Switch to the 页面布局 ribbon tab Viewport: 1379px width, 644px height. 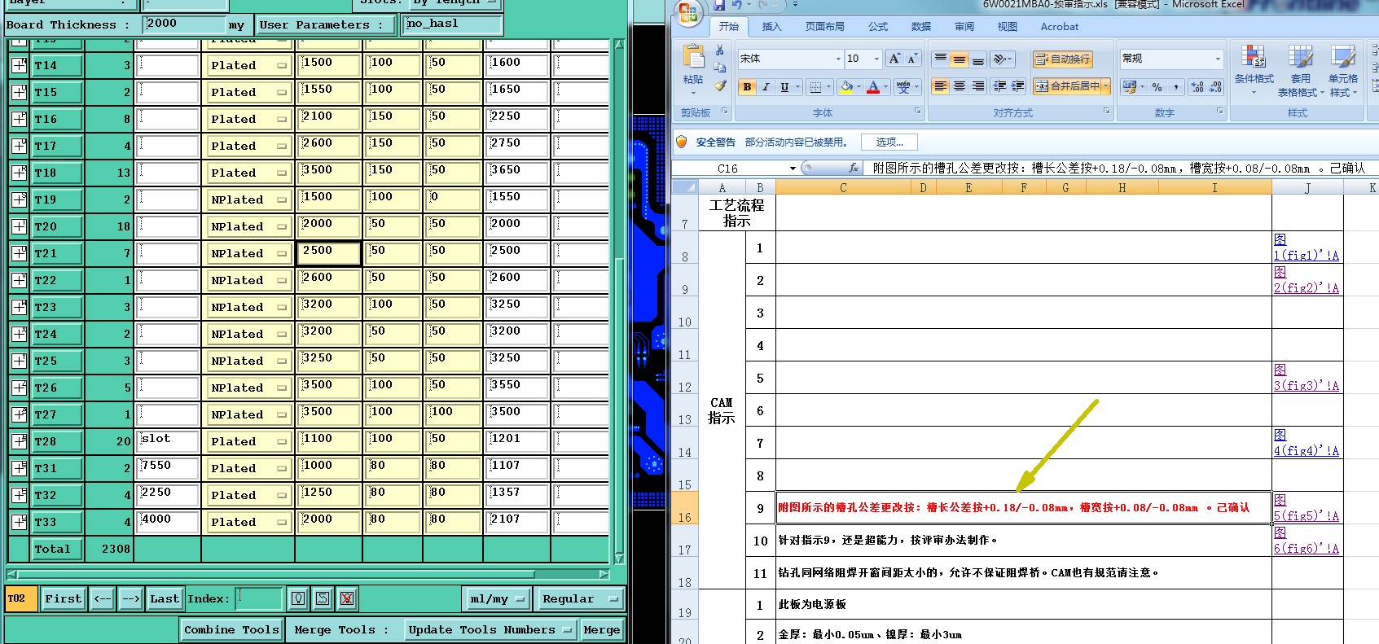(x=825, y=27)
